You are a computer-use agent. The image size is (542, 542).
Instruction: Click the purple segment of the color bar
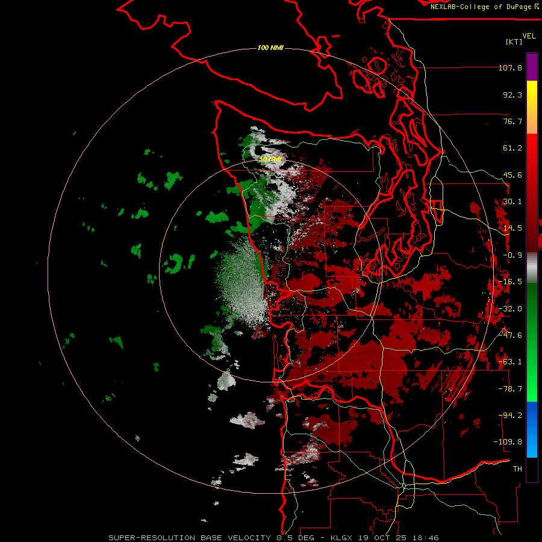point(532,67)
